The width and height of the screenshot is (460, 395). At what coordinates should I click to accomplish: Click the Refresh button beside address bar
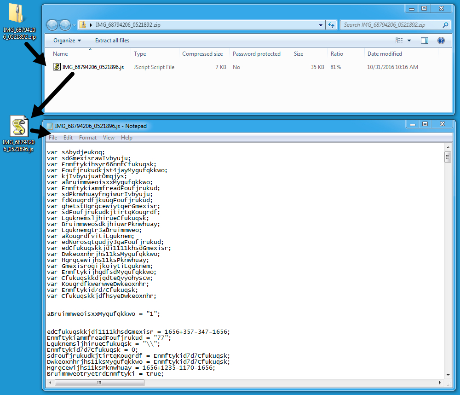(332, 25)
